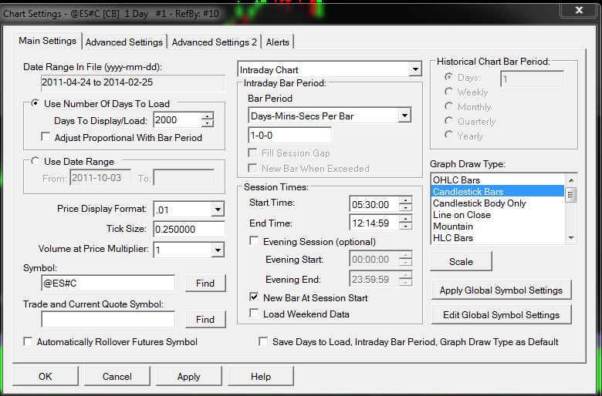Decrease the session End Time spinner
Image resolution: width=602 pixels, height=396 pixels.
[405, 226]
